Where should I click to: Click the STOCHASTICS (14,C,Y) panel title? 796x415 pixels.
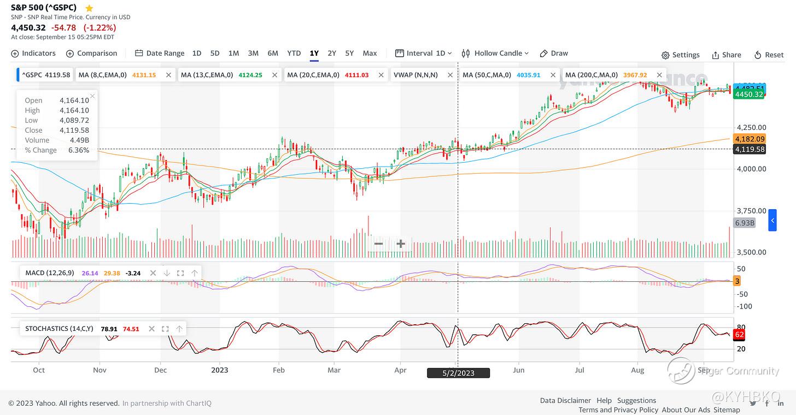(59, 329)
